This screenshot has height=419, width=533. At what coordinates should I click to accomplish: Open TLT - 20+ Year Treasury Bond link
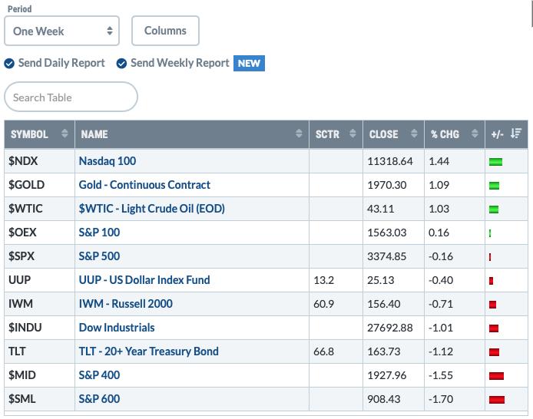(148, 351)
